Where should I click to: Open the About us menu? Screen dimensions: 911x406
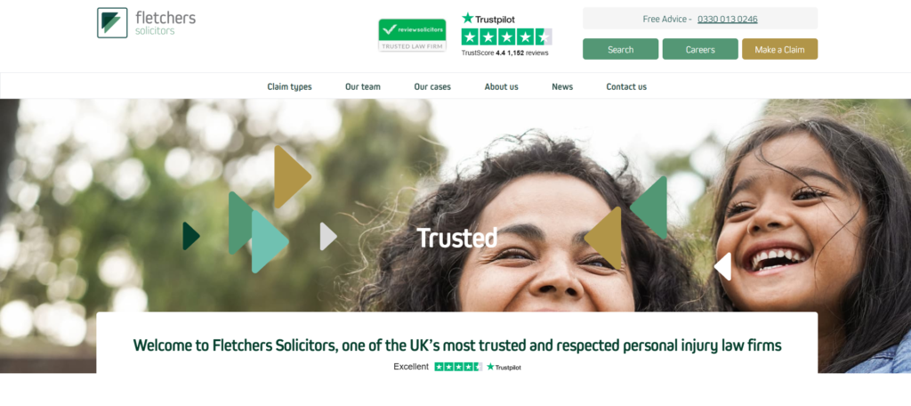point(502,86)
